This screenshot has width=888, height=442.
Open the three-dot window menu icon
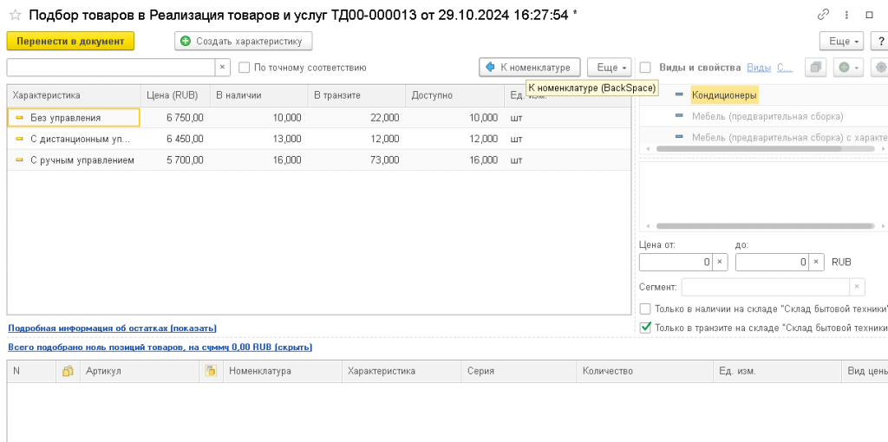846,16
